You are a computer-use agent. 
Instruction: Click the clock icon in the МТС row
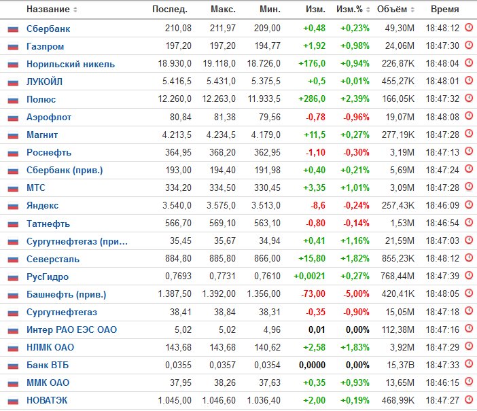pos(469,187)
